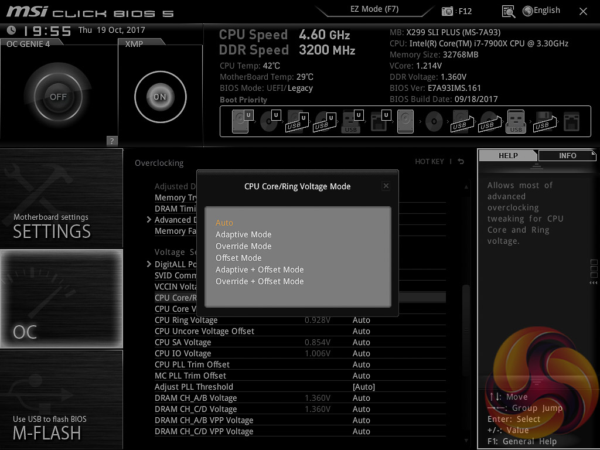The width and height of the screenshot is (600, 450).
Task: Select the legacy USB hard disk boot icon
Action: point(462,122)
